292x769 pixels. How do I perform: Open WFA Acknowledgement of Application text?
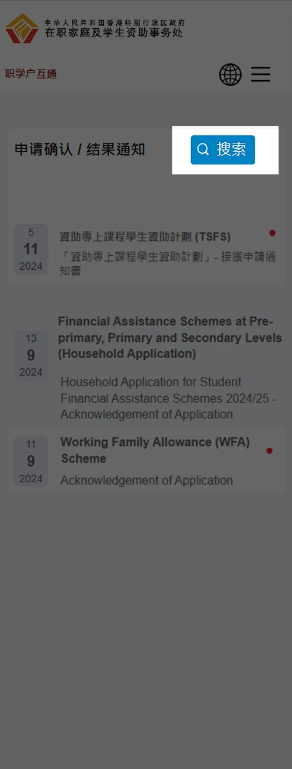click(x=147, y=480)
